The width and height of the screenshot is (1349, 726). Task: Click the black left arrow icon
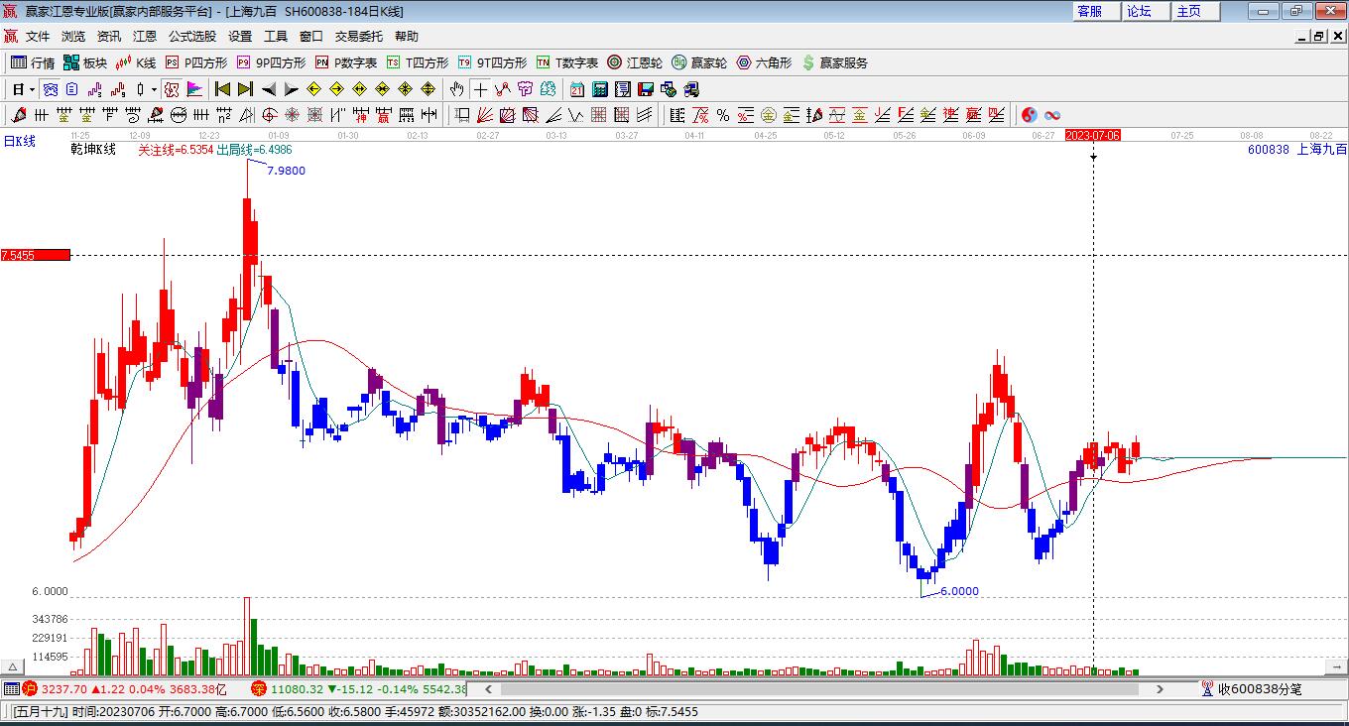tap(268, 89)
